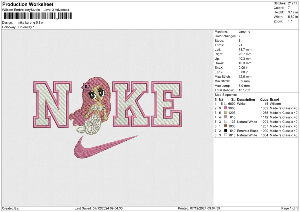Click the 'EndY:' label
The height and width of the screenshot is (212, 300).
point(219,72)
